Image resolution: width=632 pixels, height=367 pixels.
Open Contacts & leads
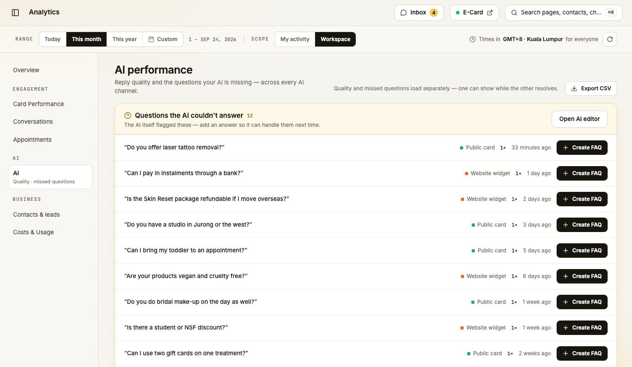pyautogui.click(x=50, y=214)
